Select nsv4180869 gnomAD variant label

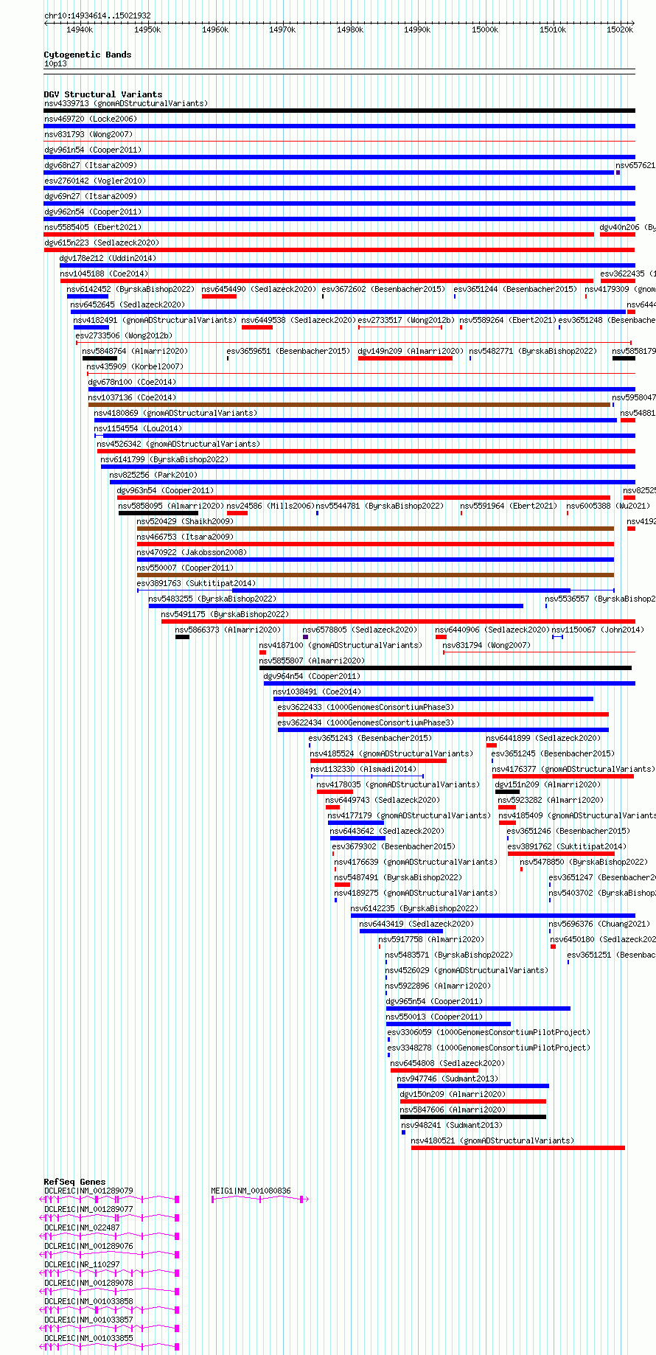[175, 413]
